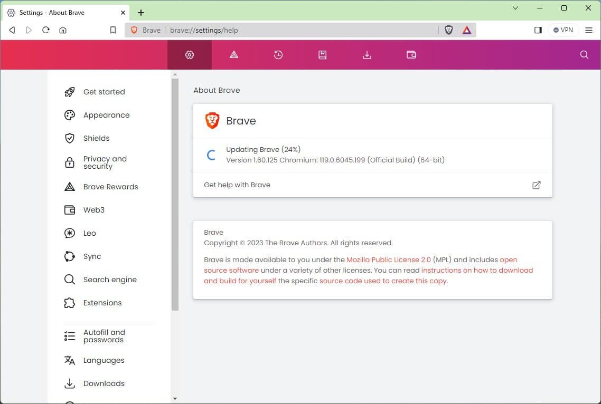Screen dimensions: 601x404
Task: Switch to the Settings - About Brave tab
Action: tap(63, 12)
